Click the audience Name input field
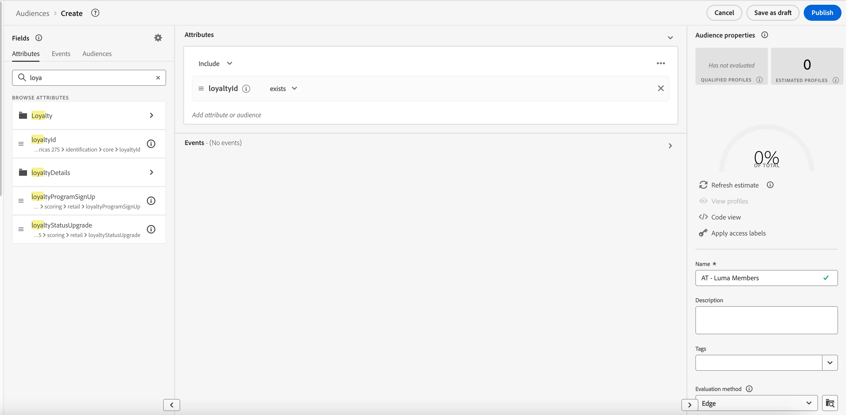The height and width of the screenshot is (415, 846). pyautogui.click(x=766, y=278)
